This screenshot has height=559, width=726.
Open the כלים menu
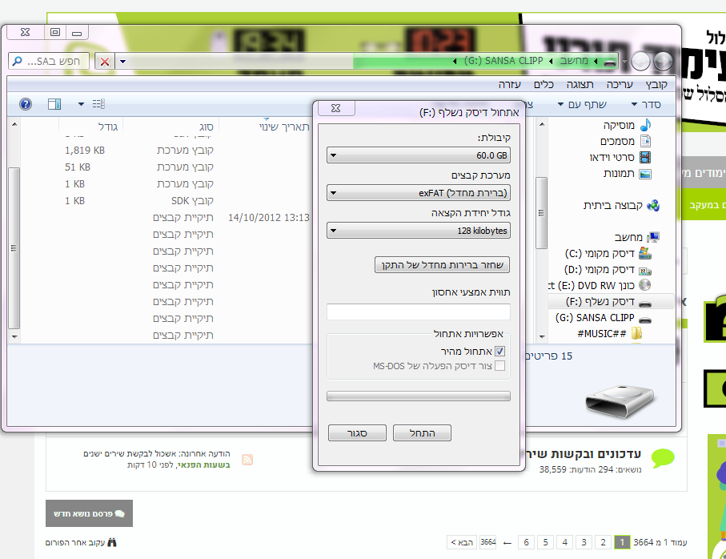[x=543, y=84]
